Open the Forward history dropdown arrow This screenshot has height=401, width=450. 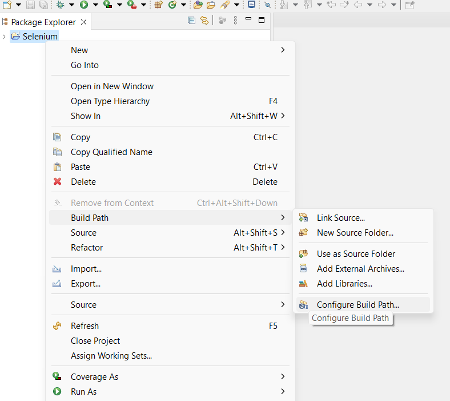click(394, 5)
